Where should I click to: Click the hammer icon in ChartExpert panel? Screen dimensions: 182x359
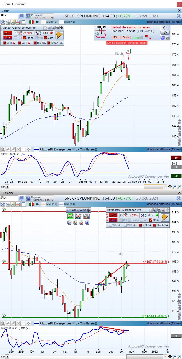tap(69, 223)
